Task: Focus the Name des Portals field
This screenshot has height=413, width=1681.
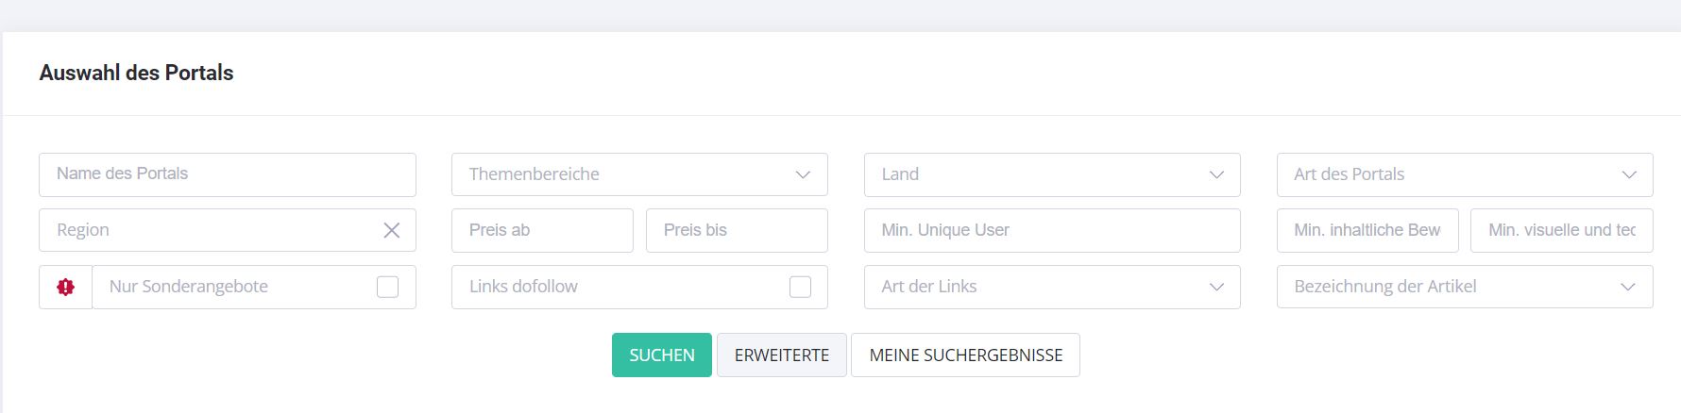Action: click(x=228, y=174)
